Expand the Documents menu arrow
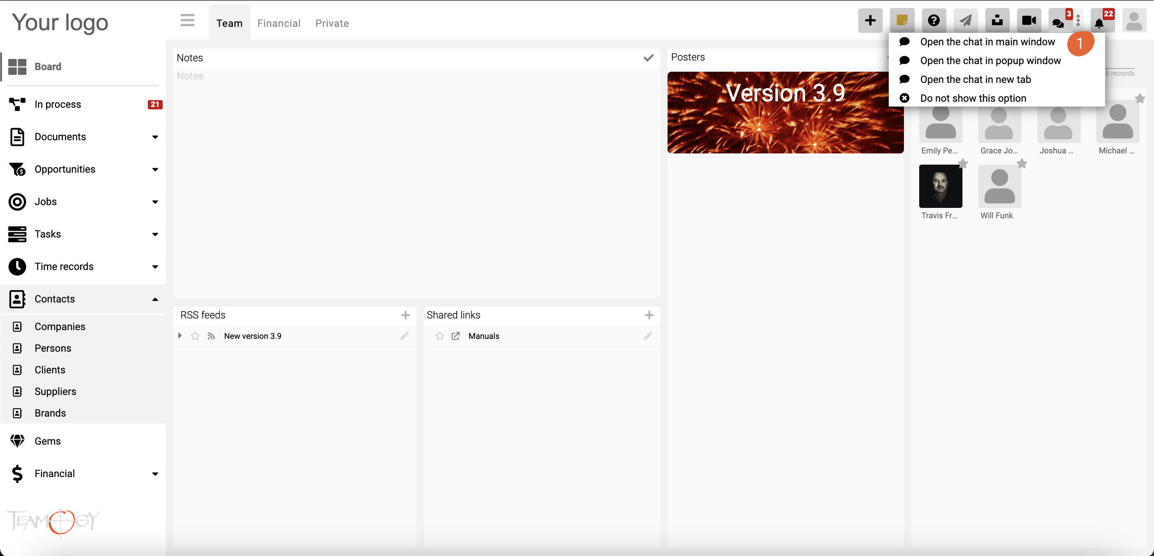This screenshot has width=1154, height=556. [x=155, y=137]
